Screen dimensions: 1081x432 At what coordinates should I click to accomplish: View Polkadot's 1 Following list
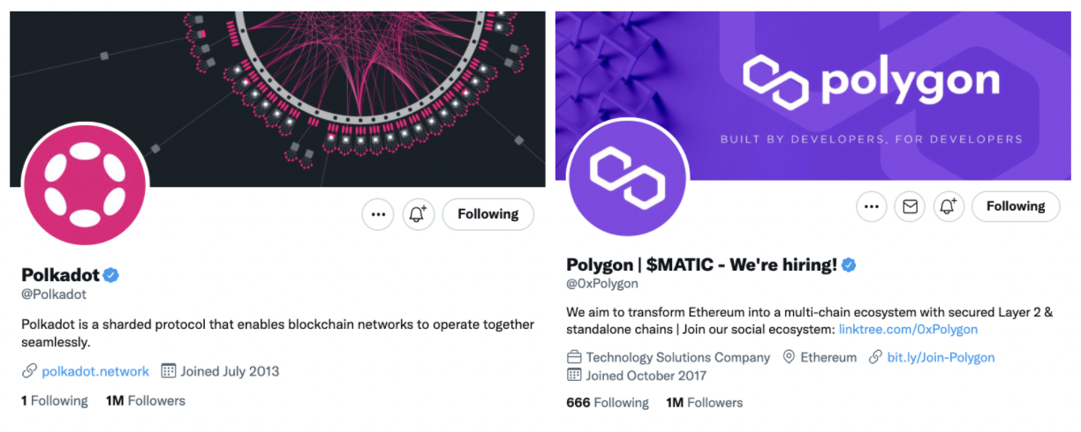(55, 400)
